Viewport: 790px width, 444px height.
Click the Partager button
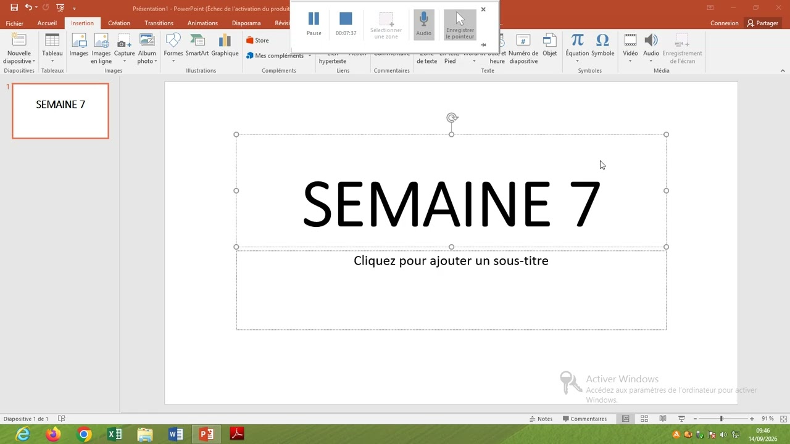762,23
